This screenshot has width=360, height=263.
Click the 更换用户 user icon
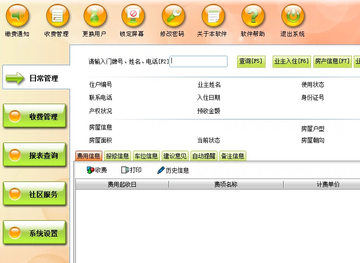[95, 16]
